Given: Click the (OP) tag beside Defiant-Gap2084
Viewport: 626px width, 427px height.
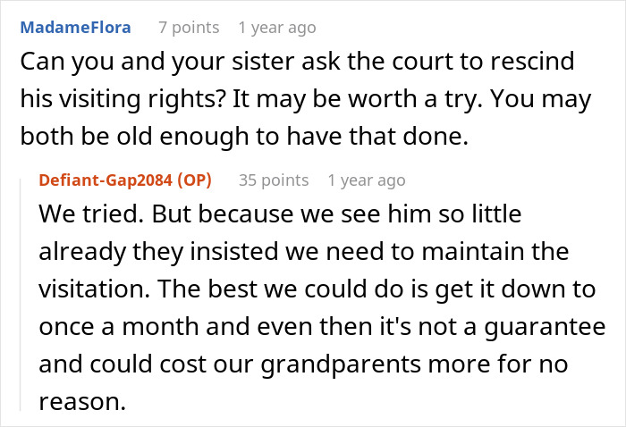Looking at the screenshot, I should point(194,180).
